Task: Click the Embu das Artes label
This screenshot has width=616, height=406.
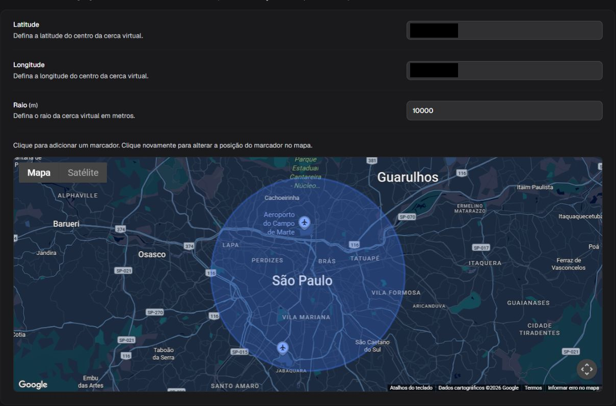Action: 91,382
